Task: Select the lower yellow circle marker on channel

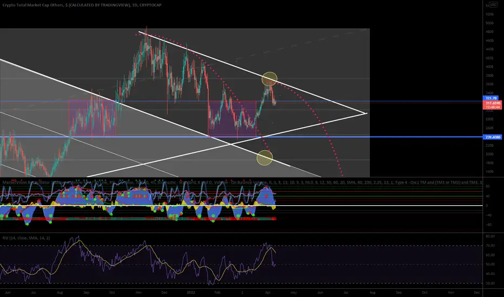Action: [x=264, y=158]
